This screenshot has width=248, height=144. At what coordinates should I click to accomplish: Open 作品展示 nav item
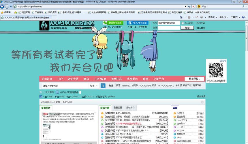click(132, 79)
